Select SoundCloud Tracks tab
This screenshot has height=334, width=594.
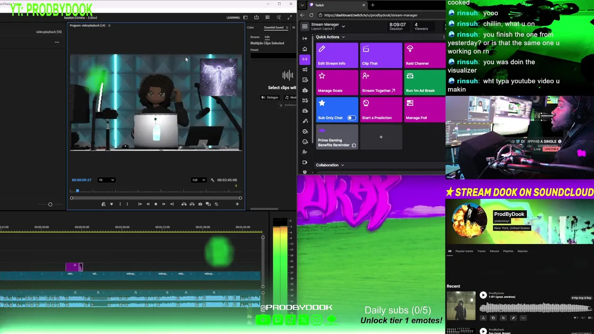481,251
